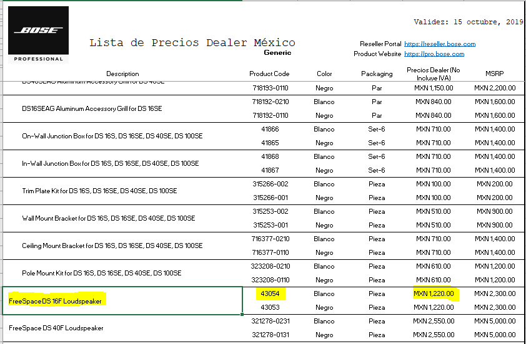Select the Product Code column header
Screen dimensions: 526x344
pos(269,74)
